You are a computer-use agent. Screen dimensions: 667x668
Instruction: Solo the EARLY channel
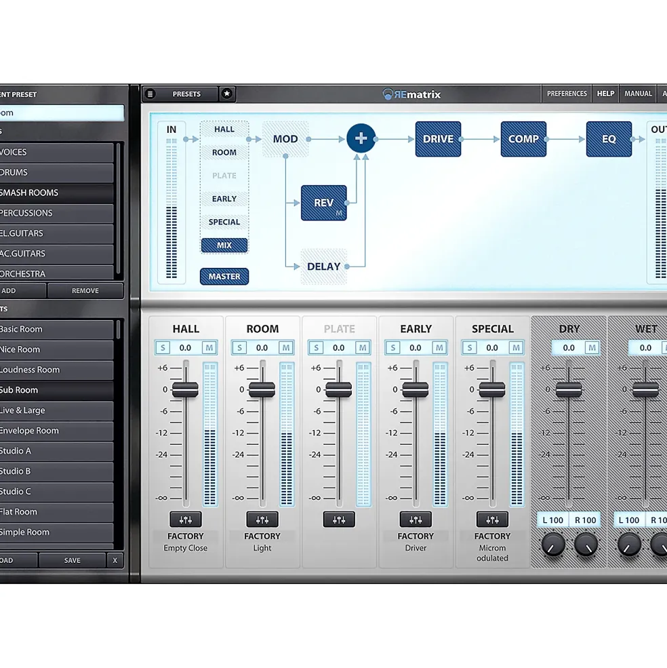tap(392, 348)
